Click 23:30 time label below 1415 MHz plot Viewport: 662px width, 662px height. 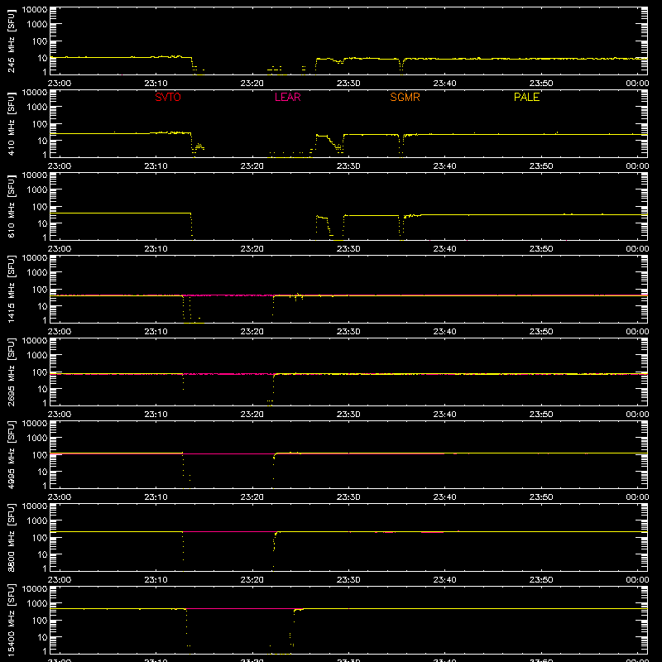(x=348, y=332)
